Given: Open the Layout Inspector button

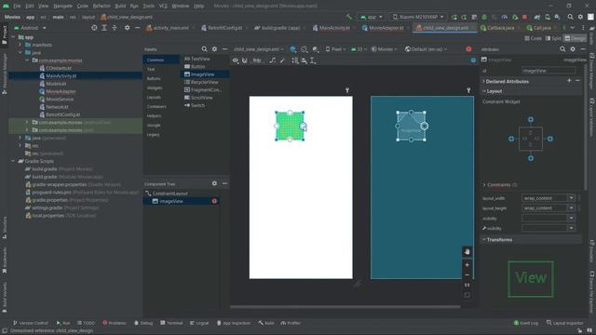Looking at the screenshot, I should point(564,323).
